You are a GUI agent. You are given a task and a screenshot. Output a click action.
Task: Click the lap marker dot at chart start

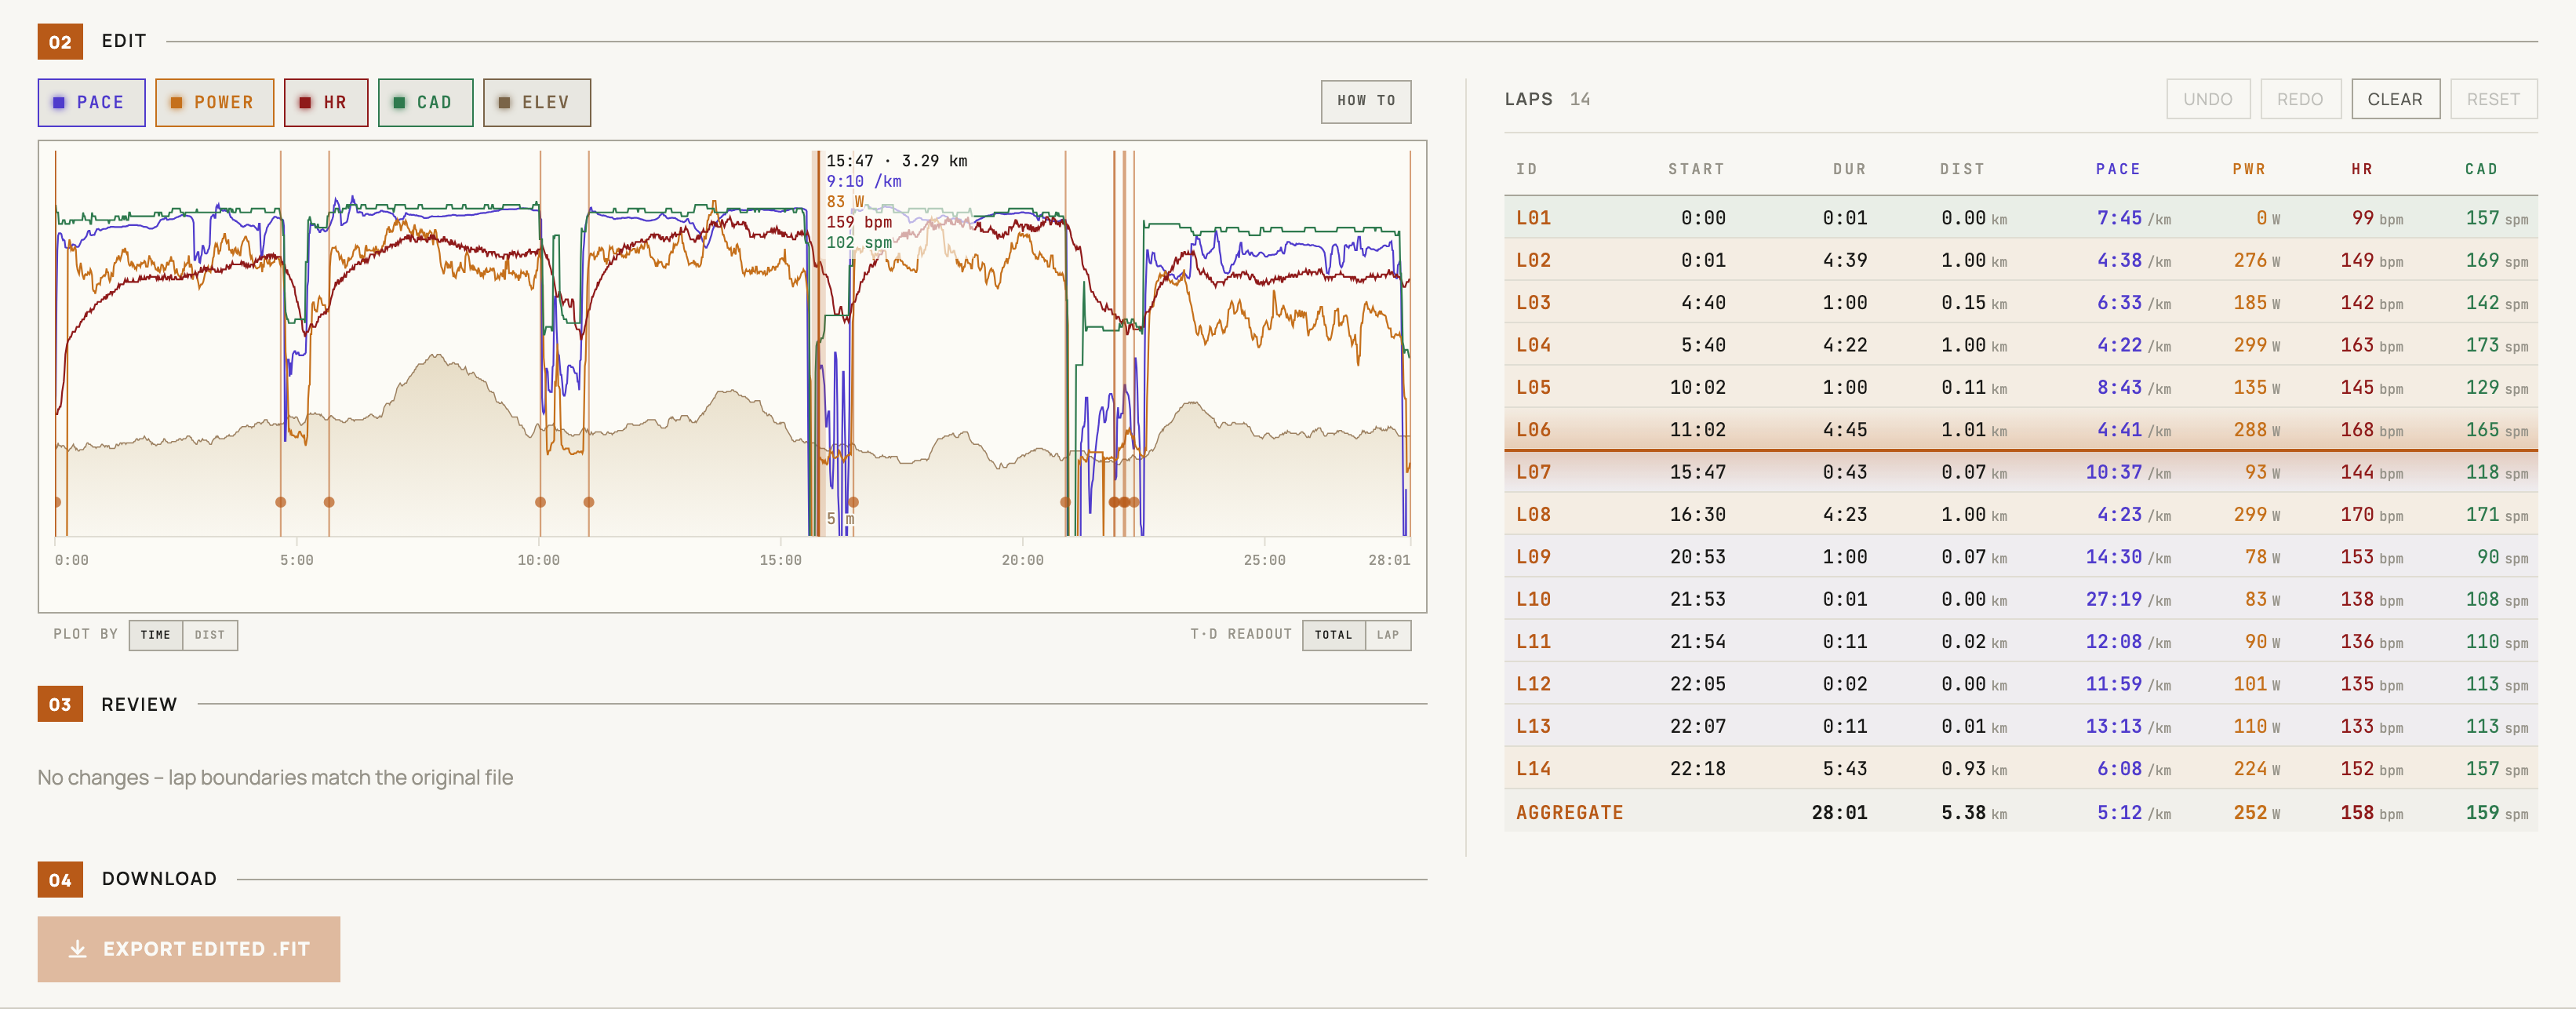[57, 502]
